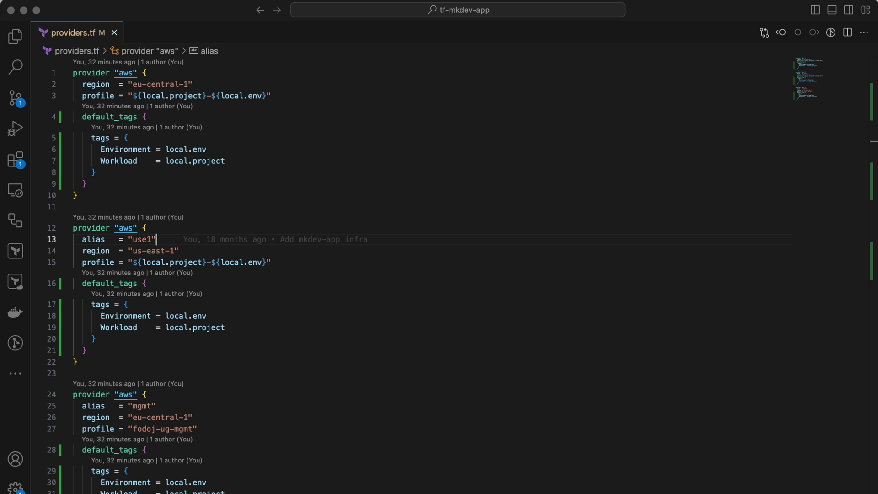Viewport: 878px width, 494px height.
Task: Click the "use1" alias value
Action: (142, 239)
